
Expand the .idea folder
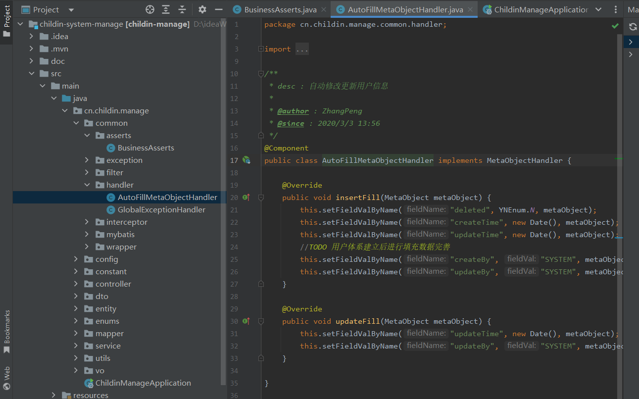click(x=32, y=37)
